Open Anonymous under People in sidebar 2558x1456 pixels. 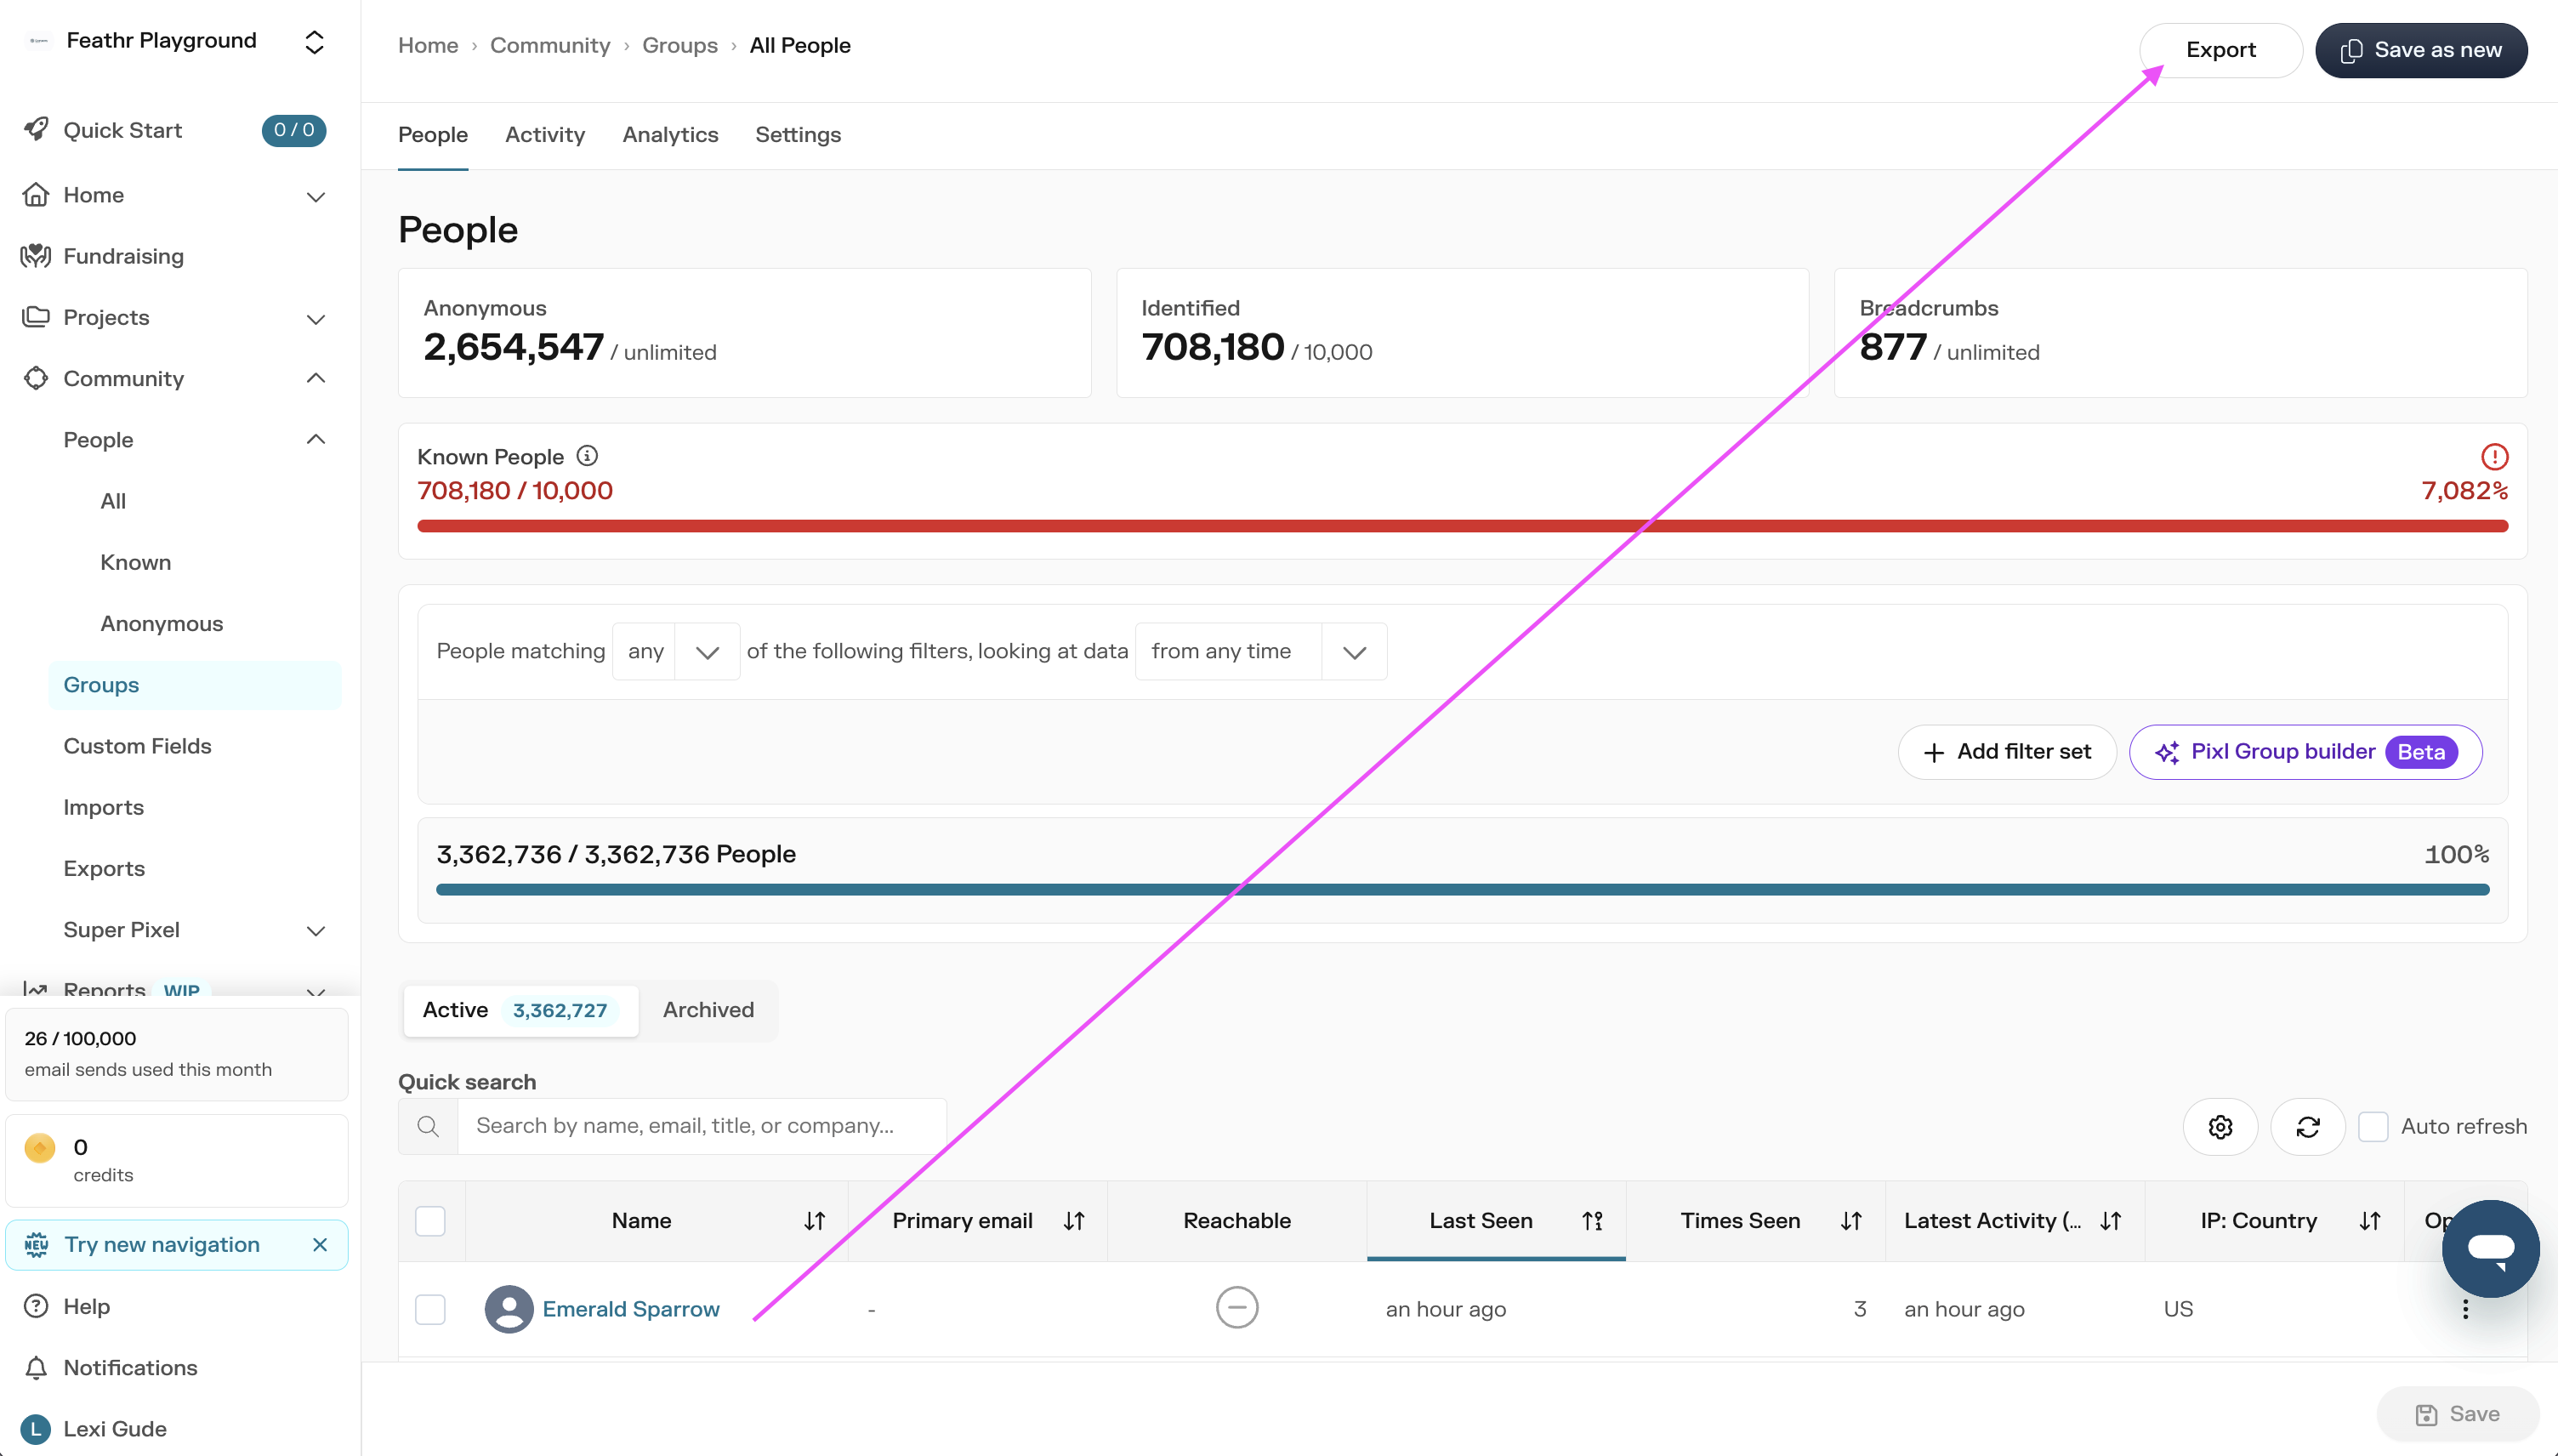(x=162, y=624)
